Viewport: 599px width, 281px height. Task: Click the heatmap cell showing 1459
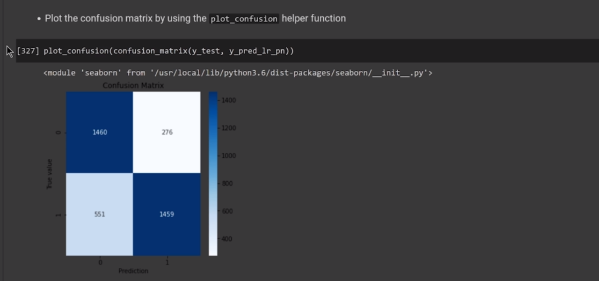click(167, 214)
